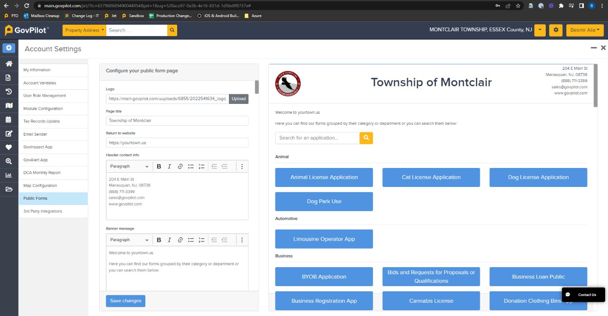Click the Save changes button
This screenshot has width=608, height=316.
[125, 301]
